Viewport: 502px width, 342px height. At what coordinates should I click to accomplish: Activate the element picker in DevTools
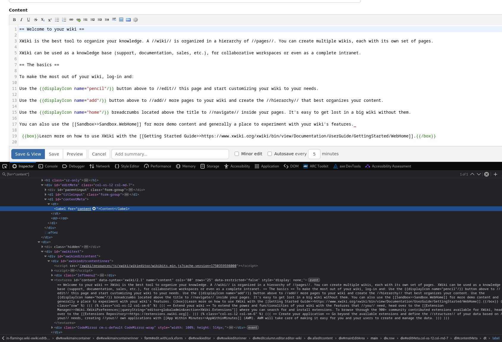[x=5, y=166]
